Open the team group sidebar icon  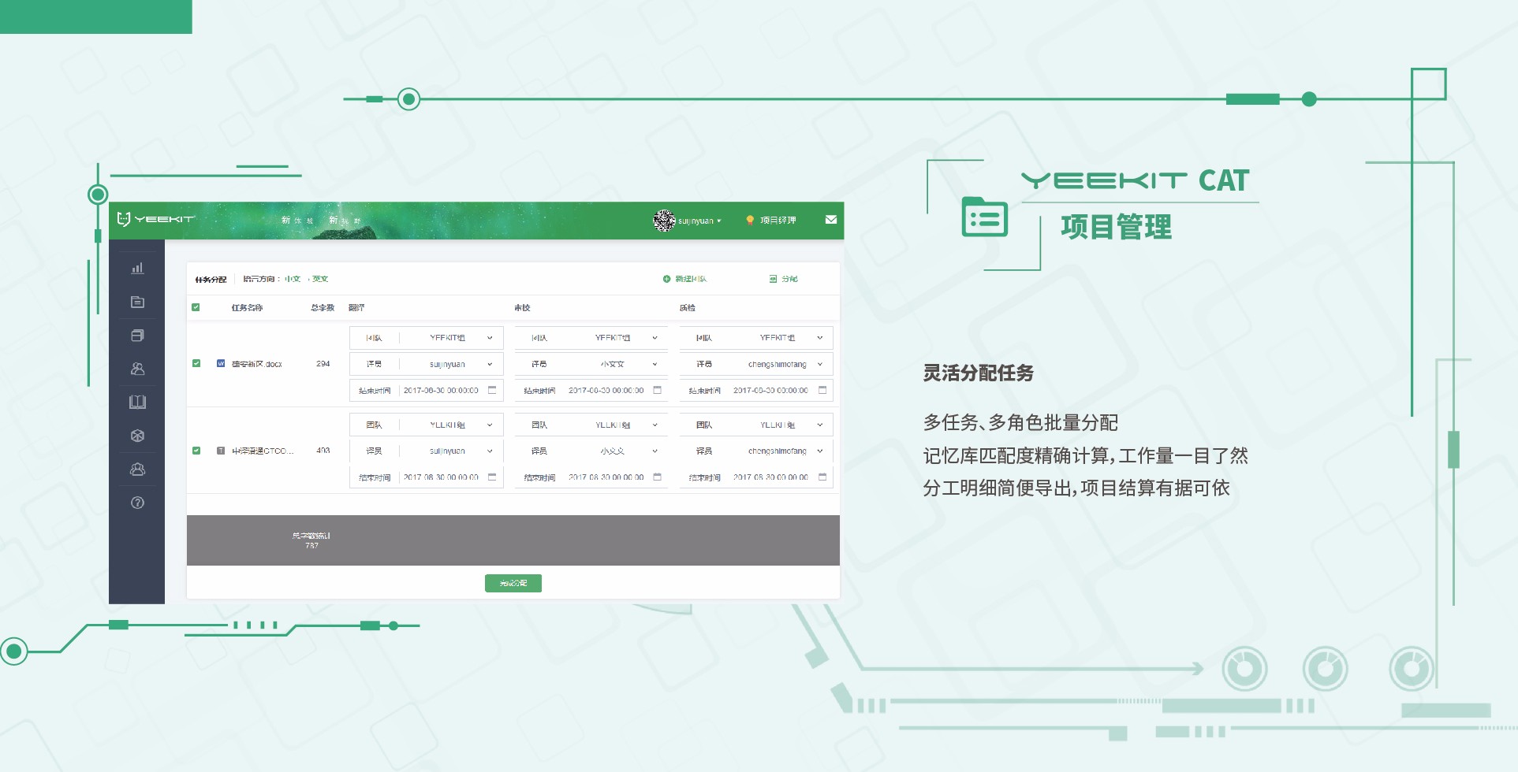137,470
